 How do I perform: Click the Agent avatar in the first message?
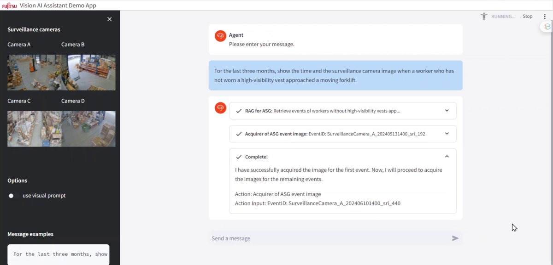[x=220, y=36]
